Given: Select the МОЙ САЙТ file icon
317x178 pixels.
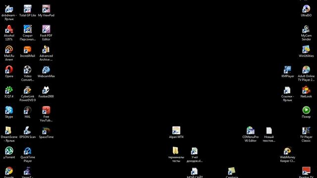Looking at the screenshot, I should point(194,171).
